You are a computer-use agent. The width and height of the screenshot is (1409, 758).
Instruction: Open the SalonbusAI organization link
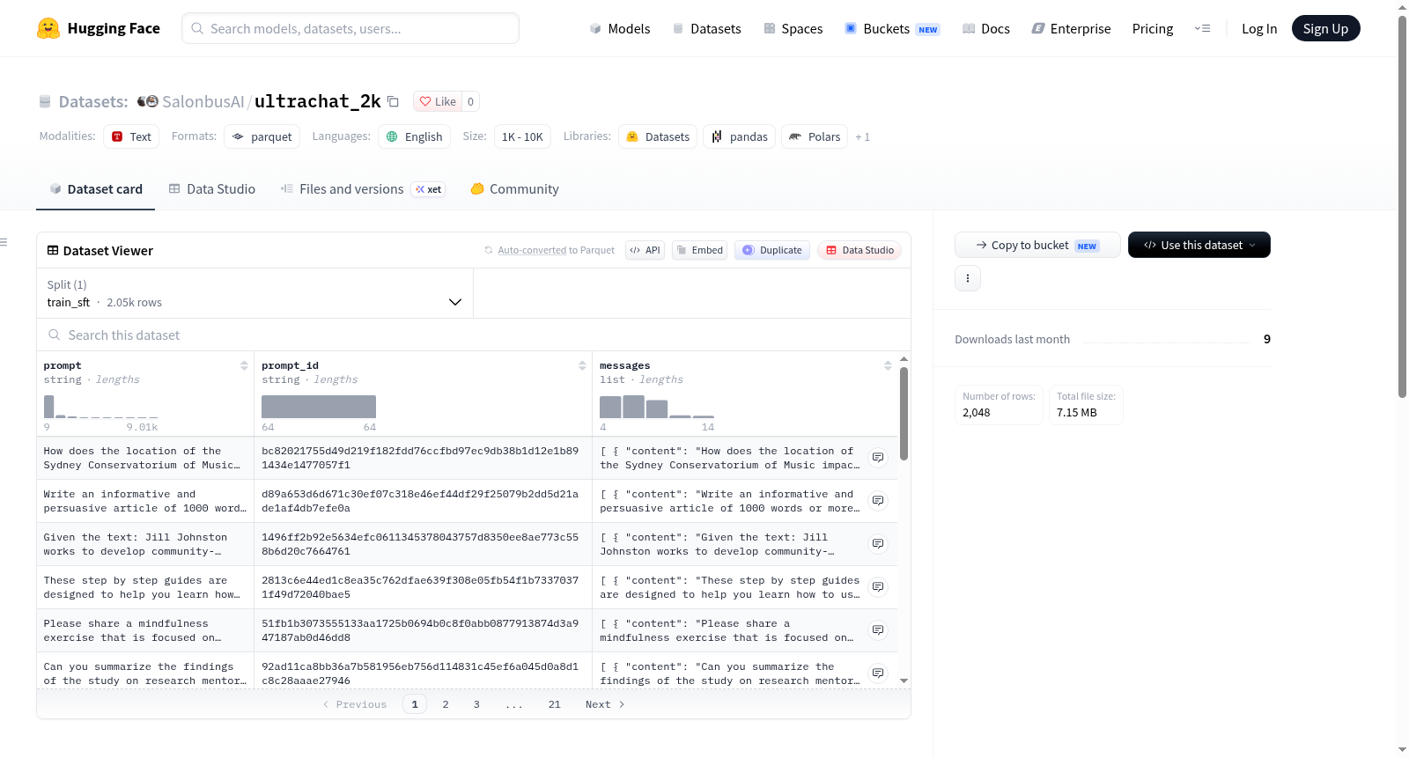203,101
